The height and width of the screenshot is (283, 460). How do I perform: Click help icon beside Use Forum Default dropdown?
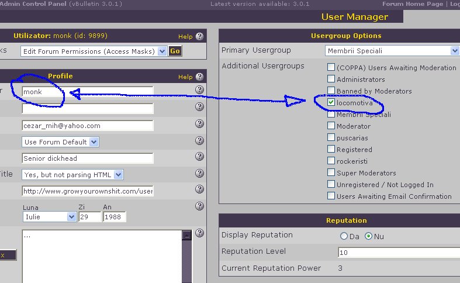click(199, 141)
